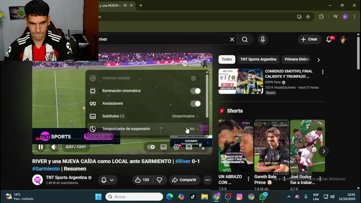The image size is (361, 203).
Task: Click the taskbar Buscar search field
Action: pos(134,197)
